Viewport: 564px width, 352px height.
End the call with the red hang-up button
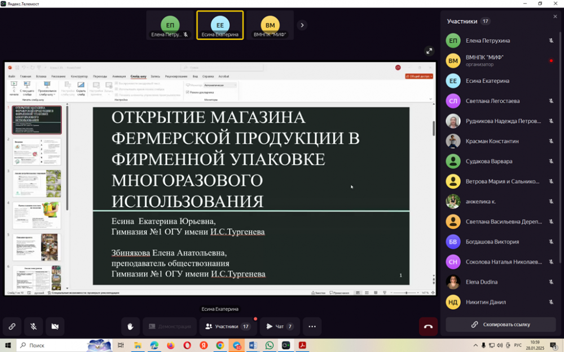428,326
